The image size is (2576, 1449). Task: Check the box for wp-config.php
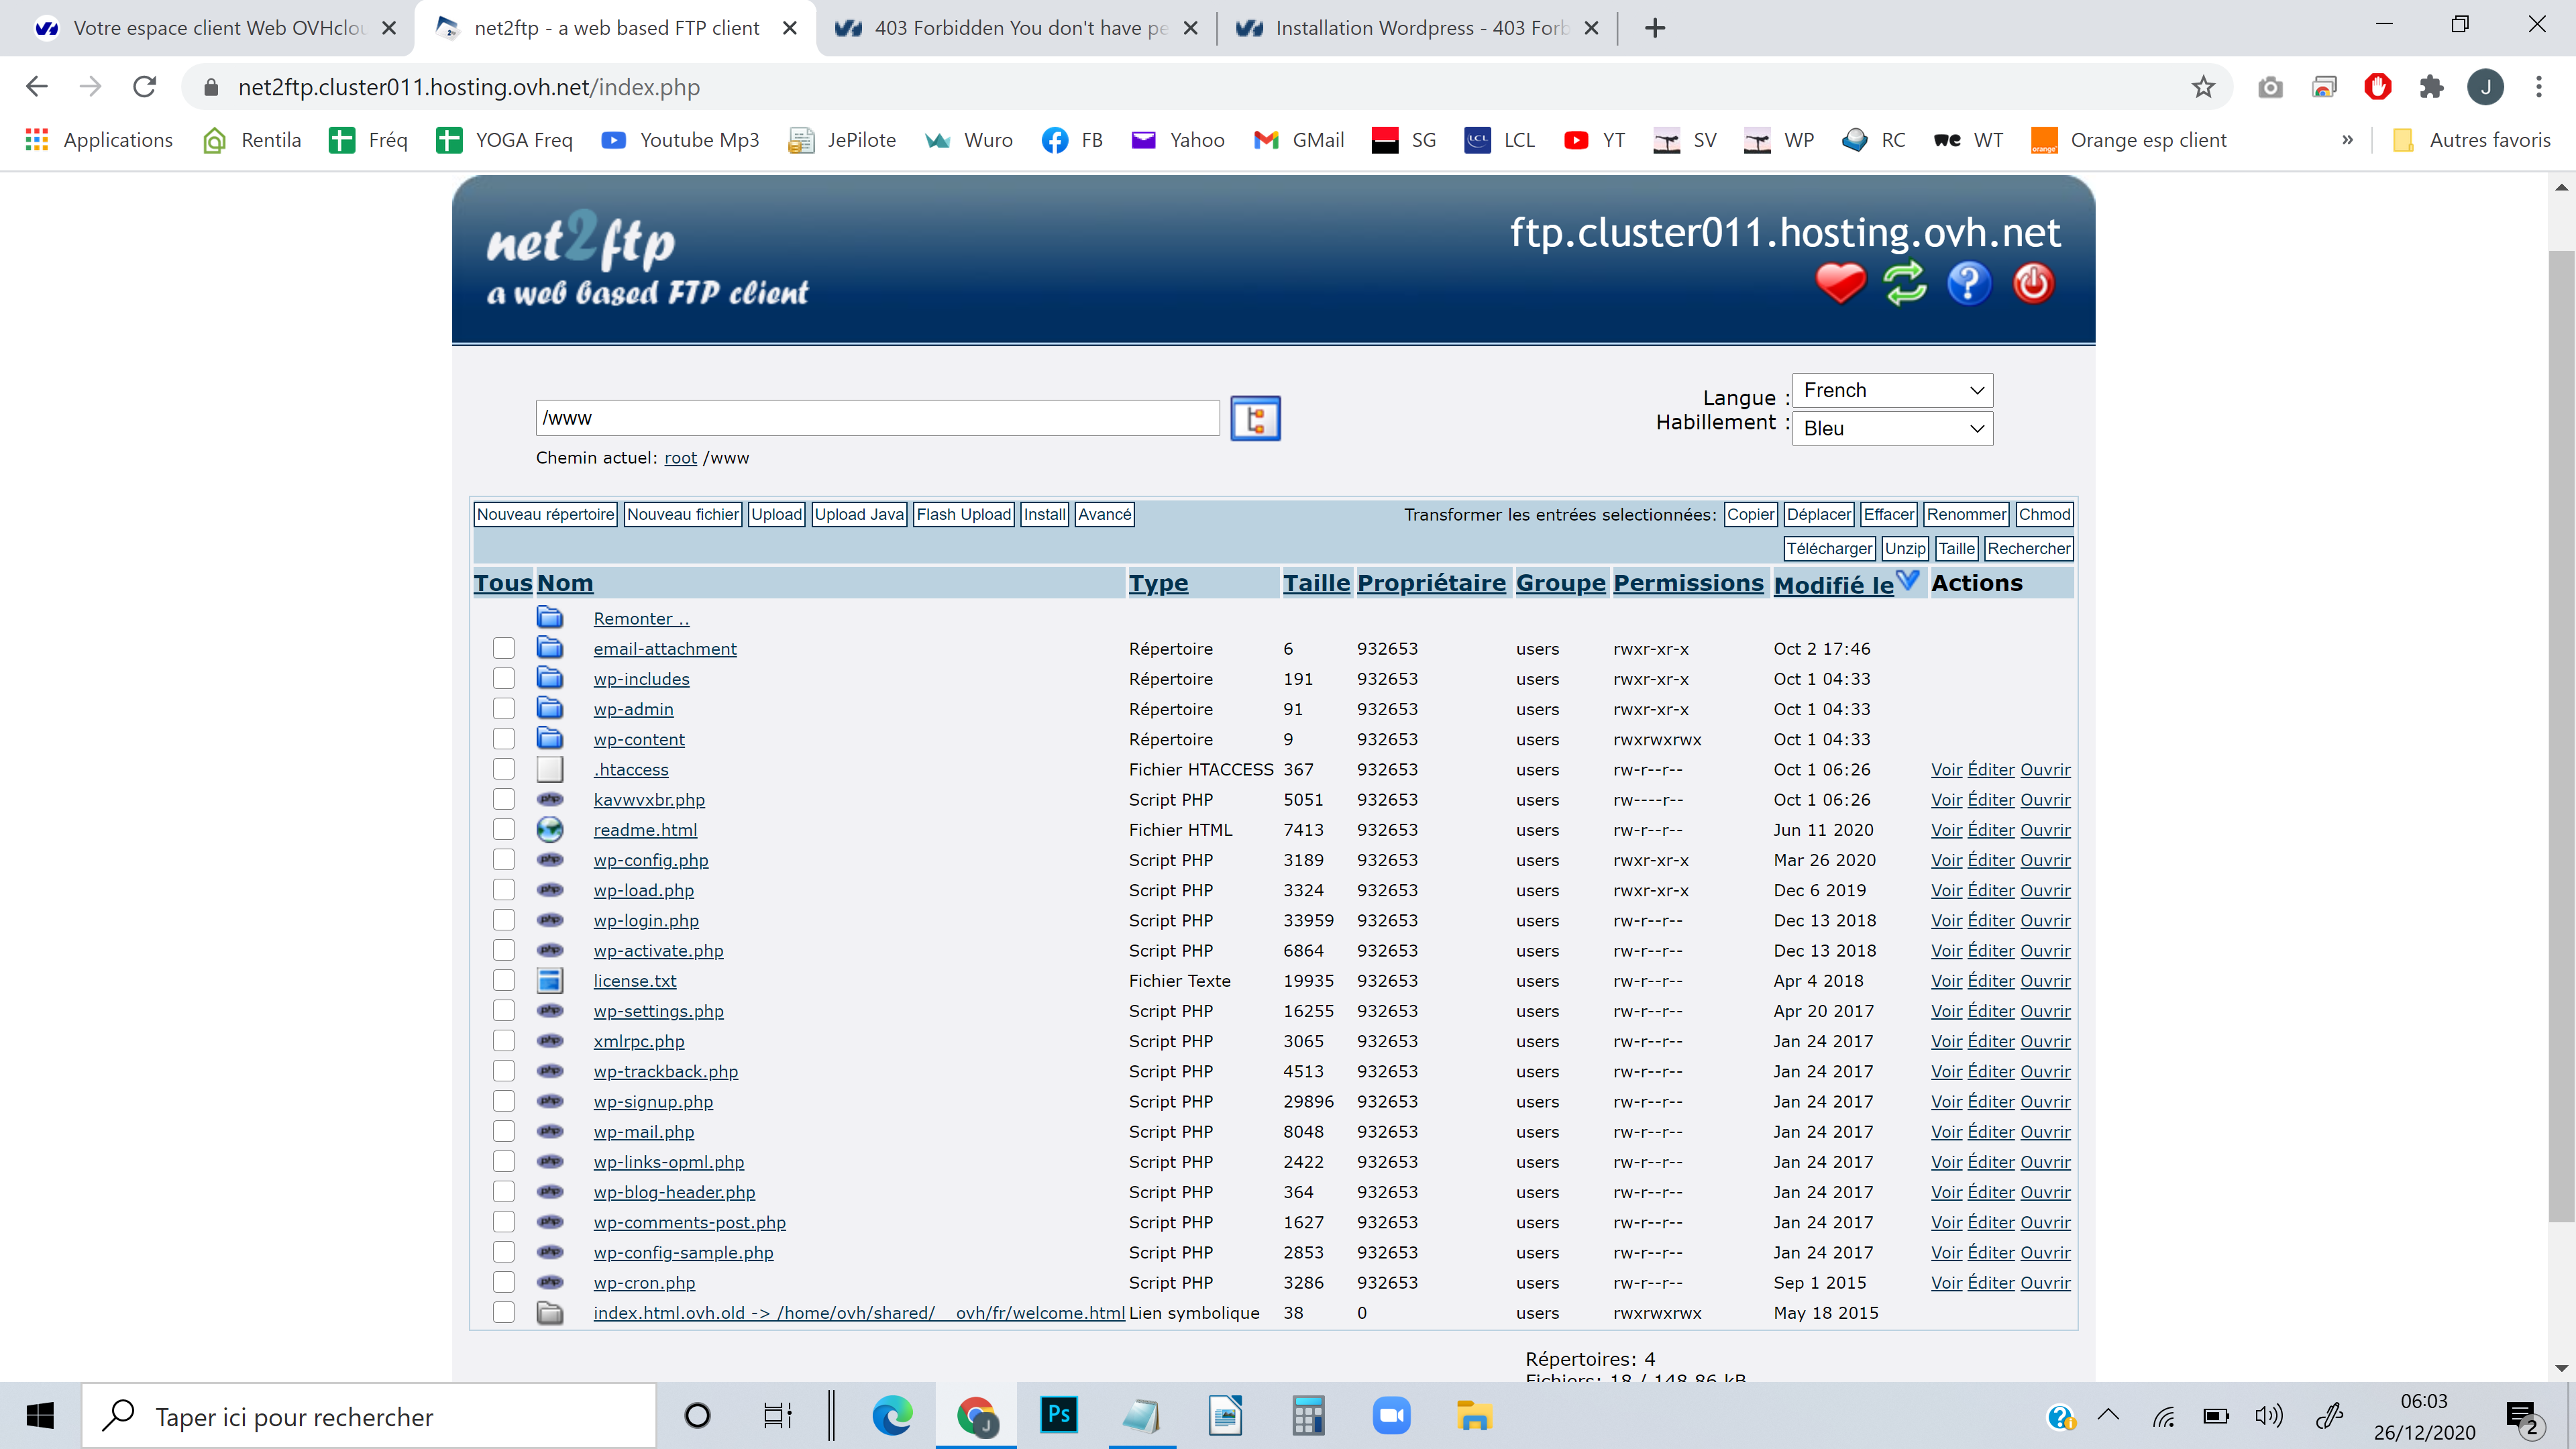pyautogui.click(x=503, y=860)
